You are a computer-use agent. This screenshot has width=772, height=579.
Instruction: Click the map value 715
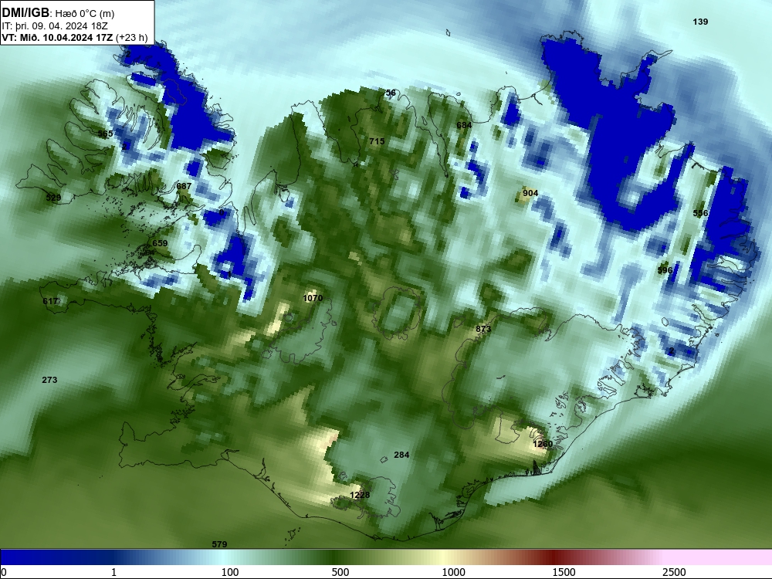[x=377, y=141]
